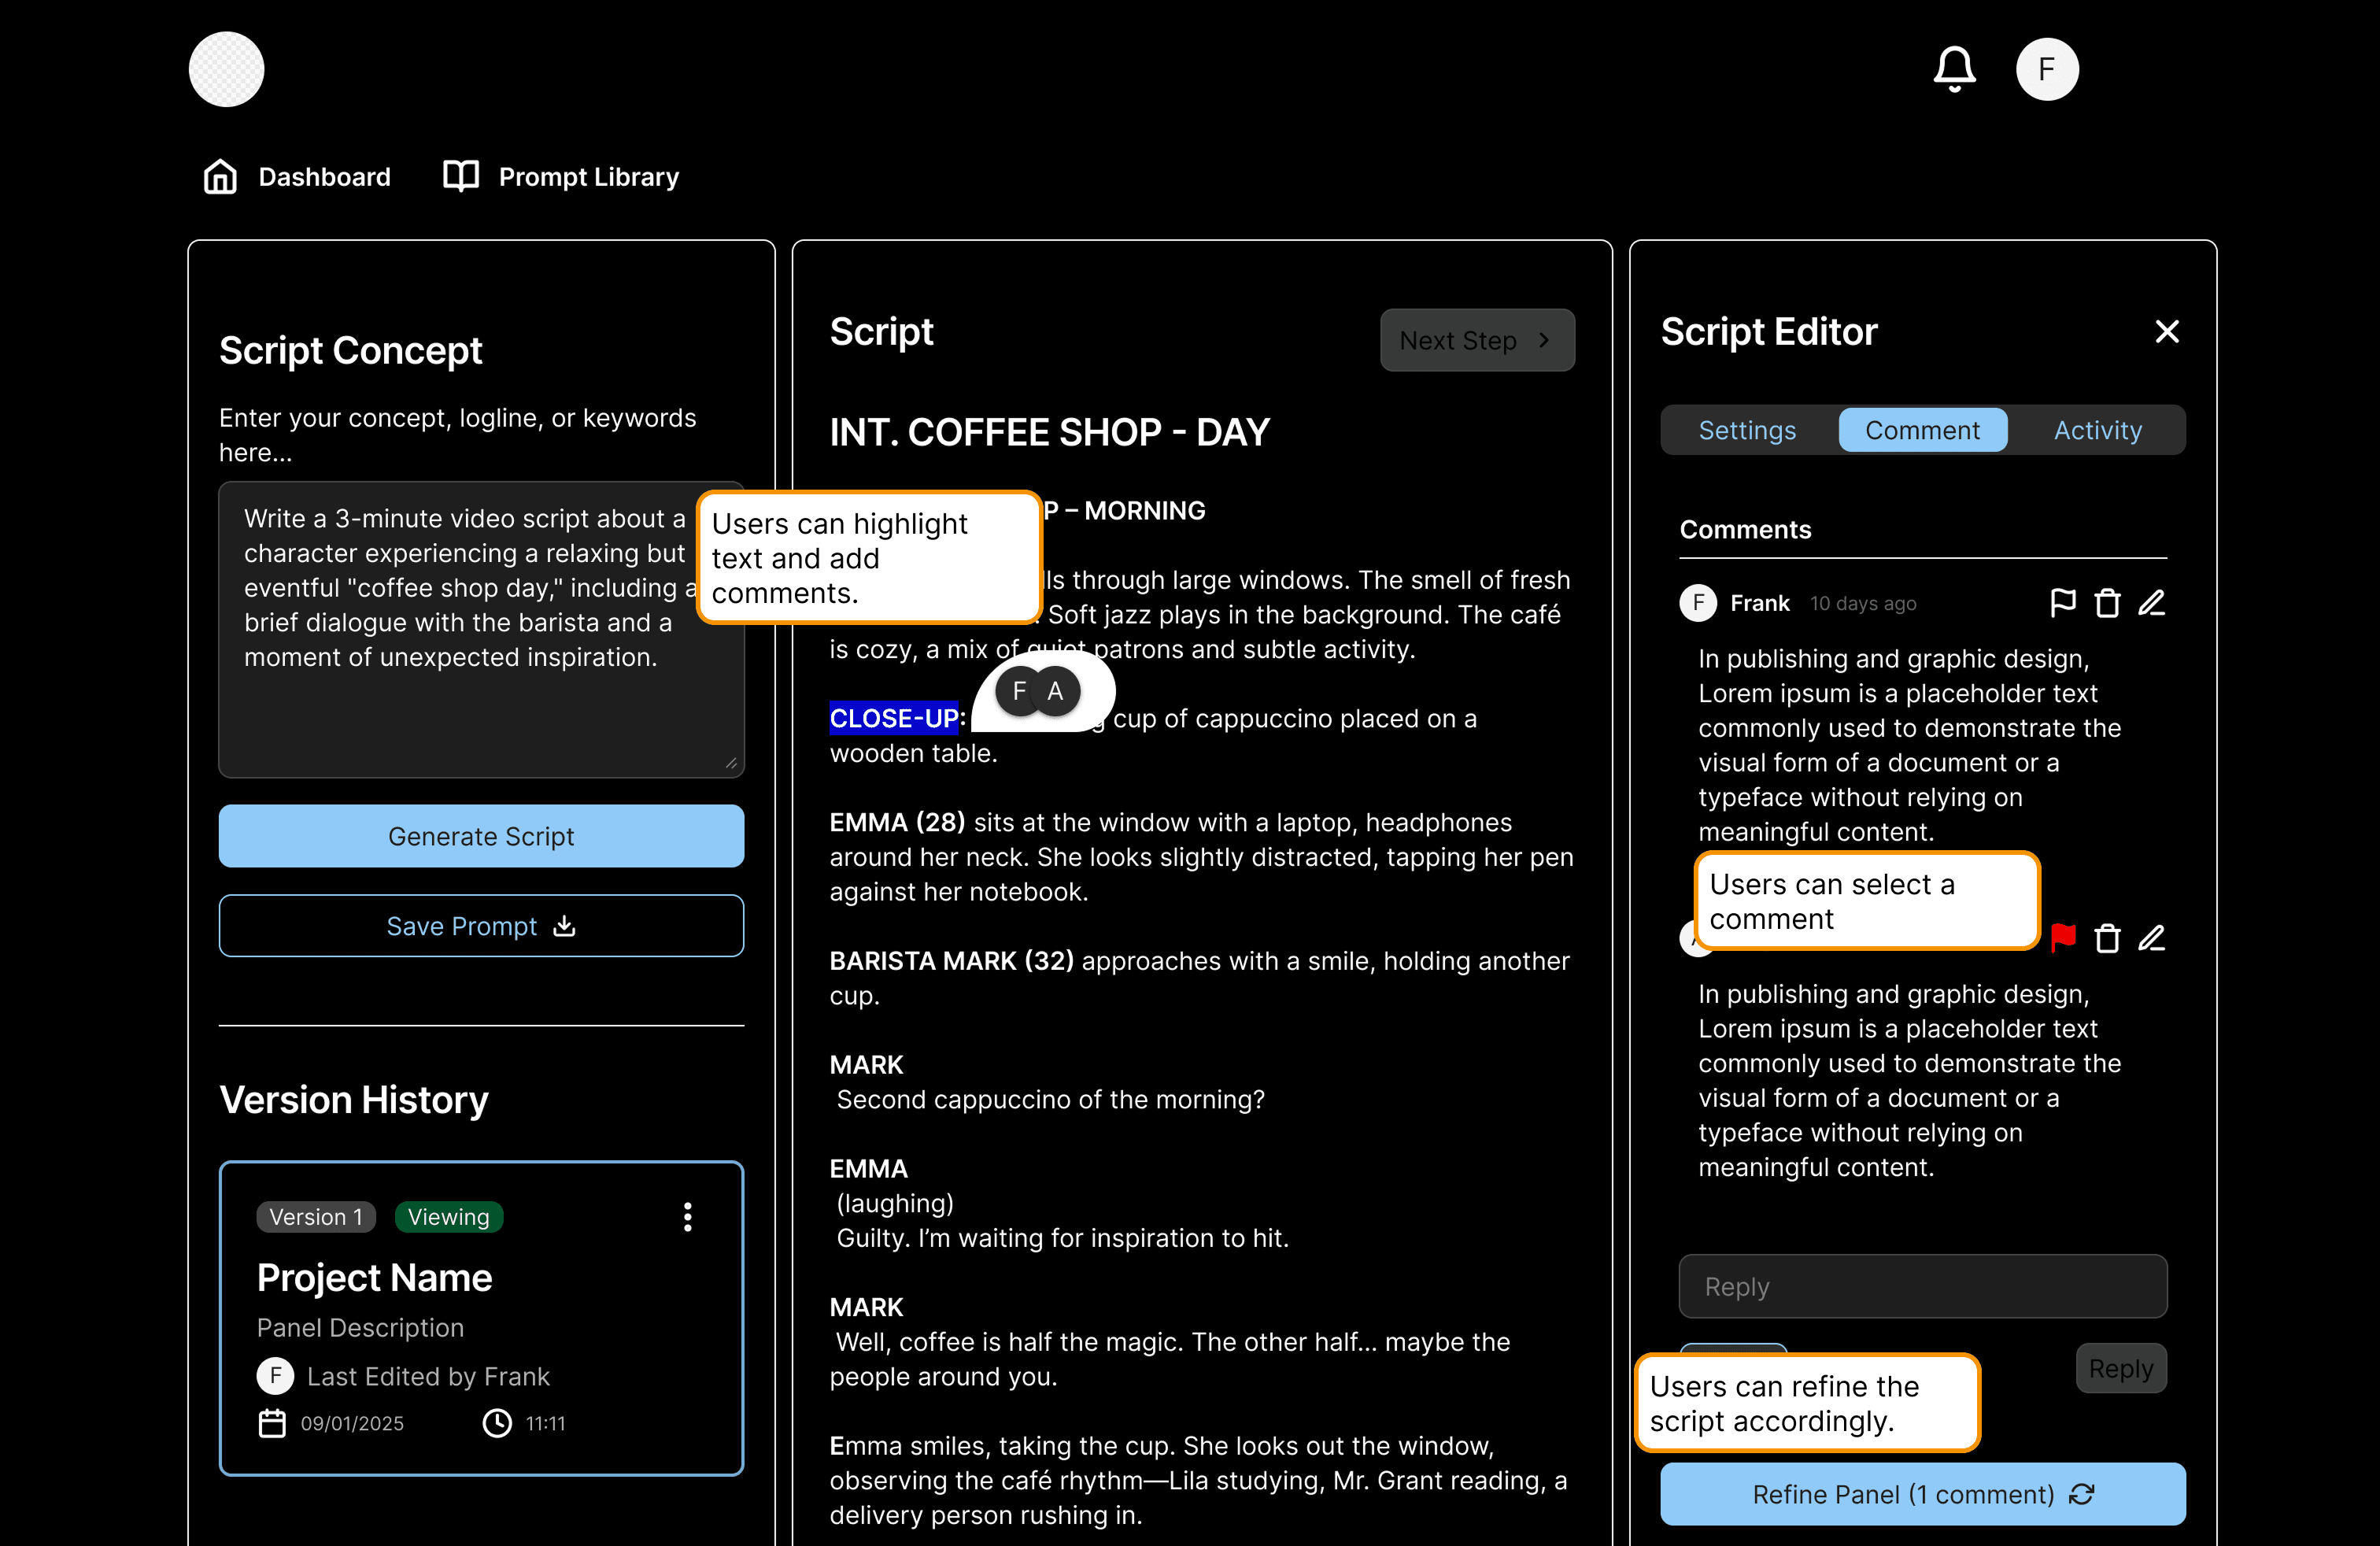2380x1546 pixels.
Task: Click the Generate Script button
Action: [x=481, y=836]
